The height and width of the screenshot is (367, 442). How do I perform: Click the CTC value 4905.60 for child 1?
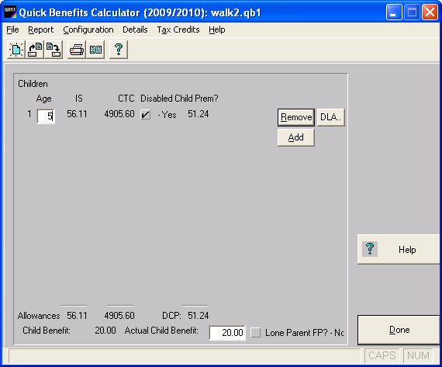119,114
